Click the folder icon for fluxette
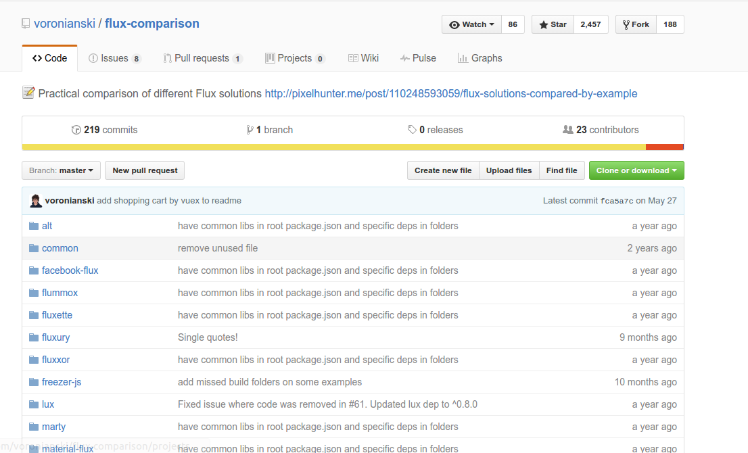The height and width of the screenshot is (453, 748). 33,315
